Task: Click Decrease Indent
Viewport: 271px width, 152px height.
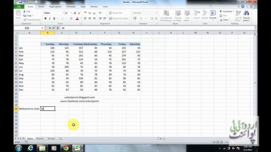Action: tap(100, 19)
